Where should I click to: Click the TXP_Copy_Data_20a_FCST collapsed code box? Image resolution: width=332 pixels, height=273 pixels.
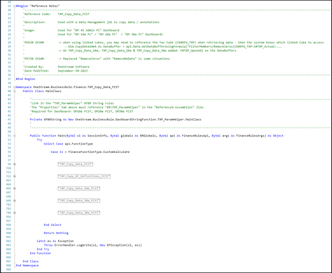(79, 201)
